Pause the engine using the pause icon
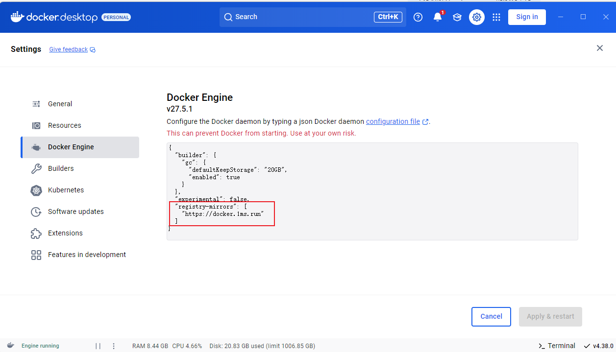Viewport: 616px width, 352px height. [98, 346]
